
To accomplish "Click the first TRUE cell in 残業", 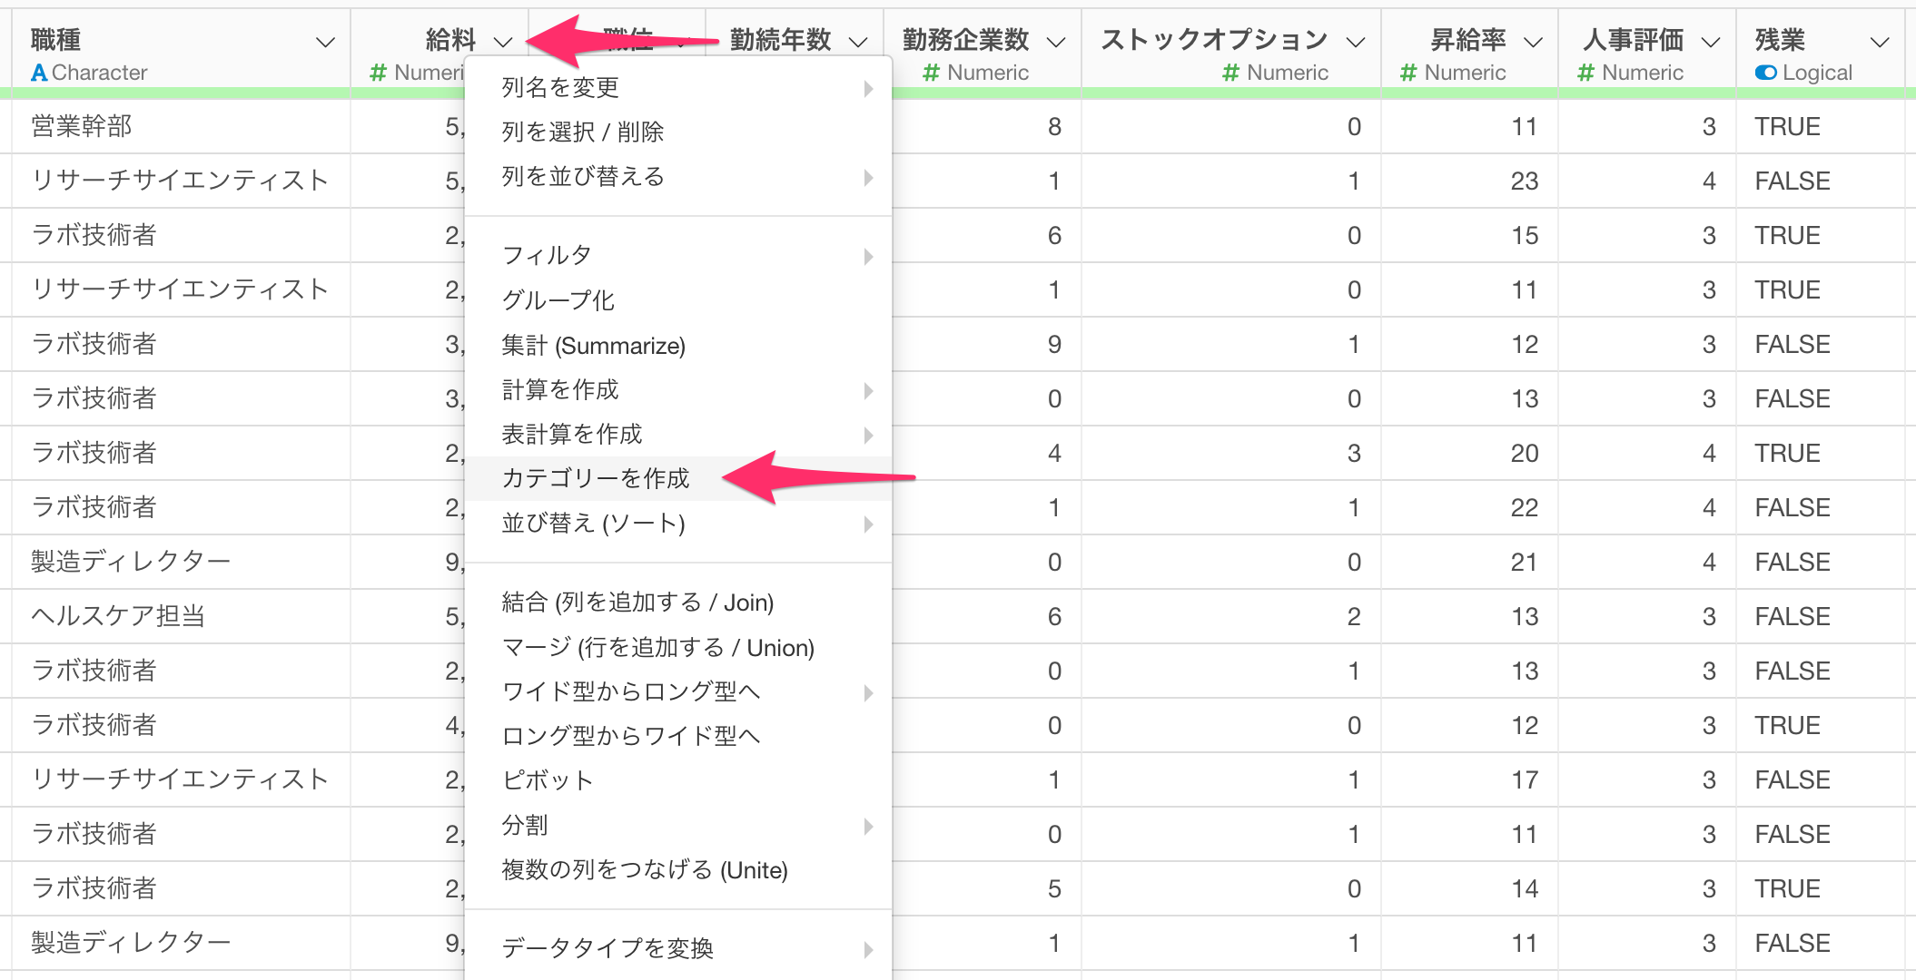I will click(x=1787, y=127).
